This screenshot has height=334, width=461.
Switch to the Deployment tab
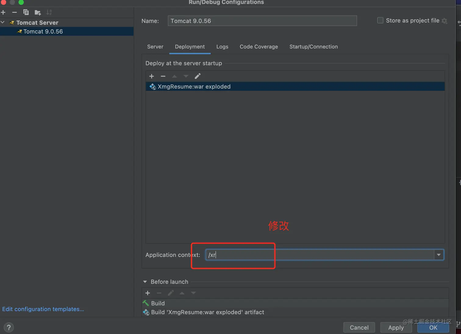(x=190, y=47)
